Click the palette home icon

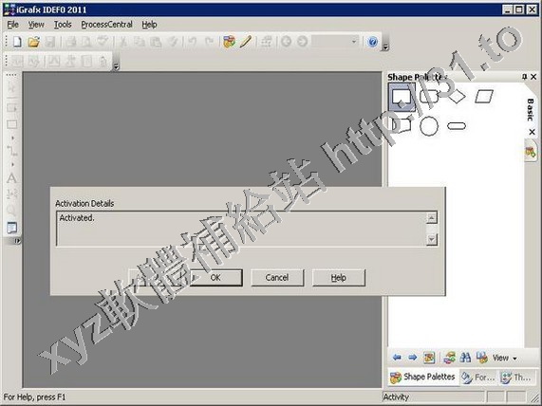(x=429, y=358)
